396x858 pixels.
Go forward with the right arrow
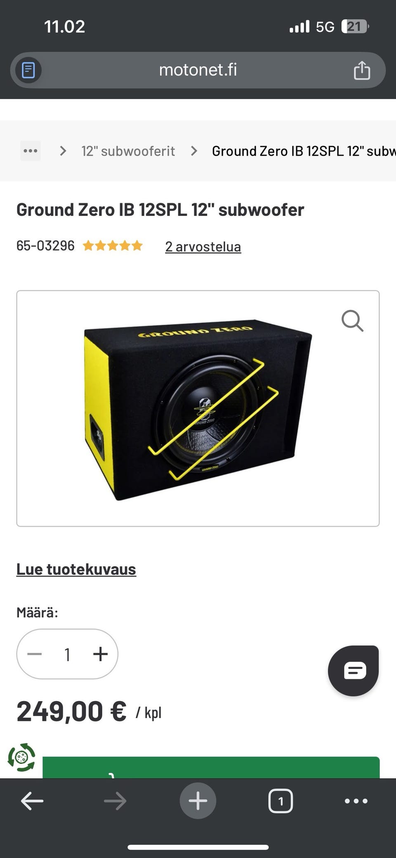click(x=115, y=801)
